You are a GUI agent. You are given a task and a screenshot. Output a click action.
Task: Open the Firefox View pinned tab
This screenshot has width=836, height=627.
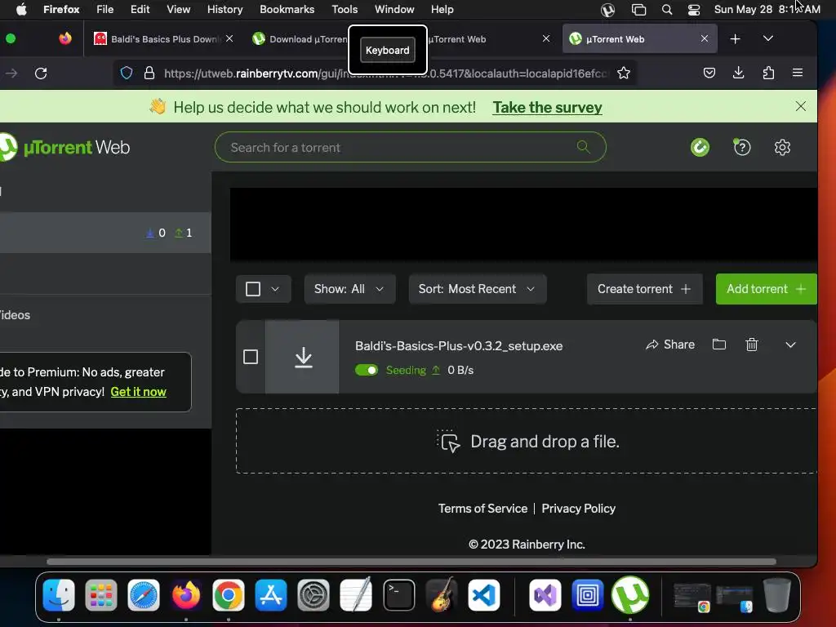tap(65, 38)
